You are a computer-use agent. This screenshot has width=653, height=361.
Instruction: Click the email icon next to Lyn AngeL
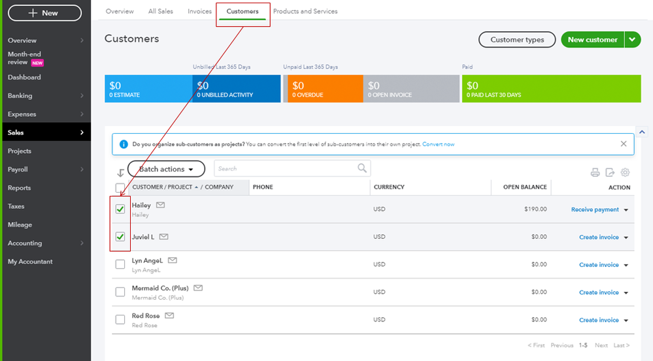pos(173,260)
